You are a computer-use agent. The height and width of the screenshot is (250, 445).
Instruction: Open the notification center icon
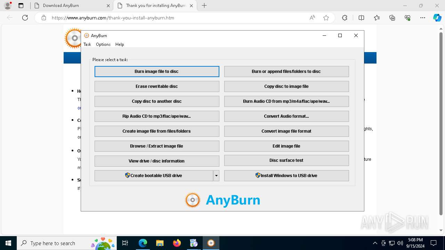[x=434, y=243]
